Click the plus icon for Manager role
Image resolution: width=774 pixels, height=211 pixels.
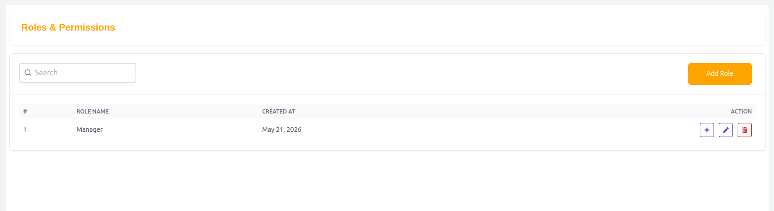pyautogui.click(x=707, y=130)
